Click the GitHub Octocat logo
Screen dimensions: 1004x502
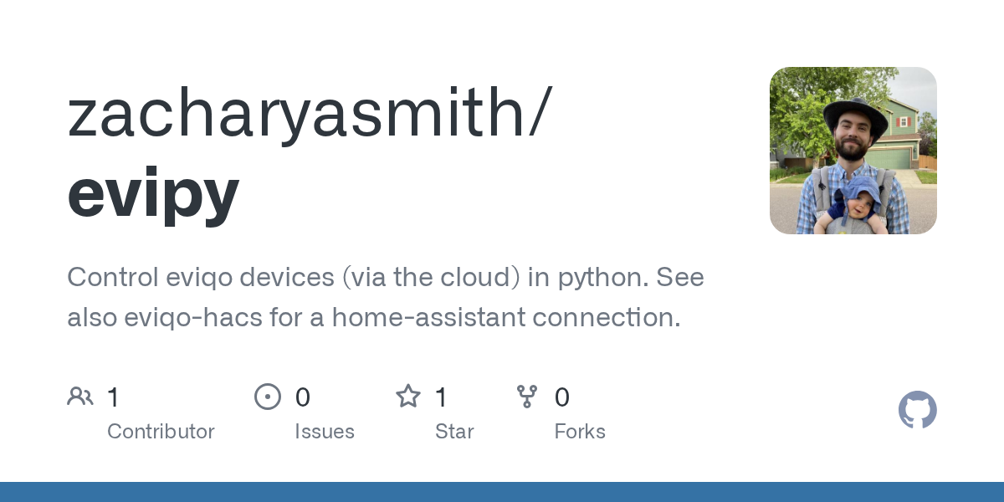click(x=917, y=410)
